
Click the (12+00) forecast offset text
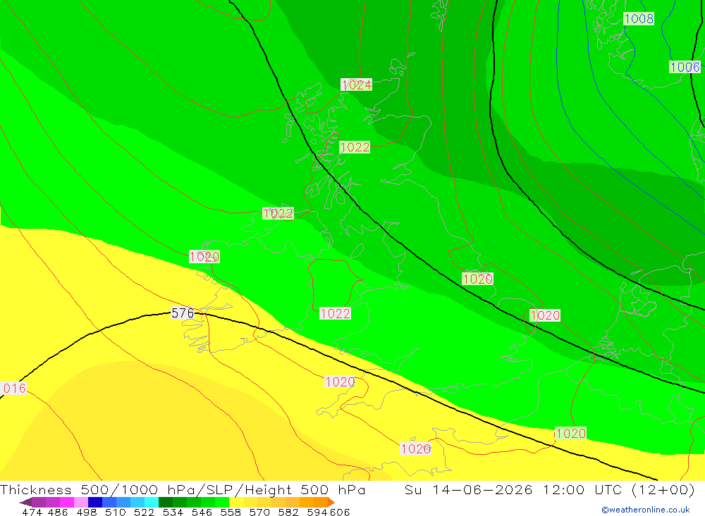click(663, 489)
